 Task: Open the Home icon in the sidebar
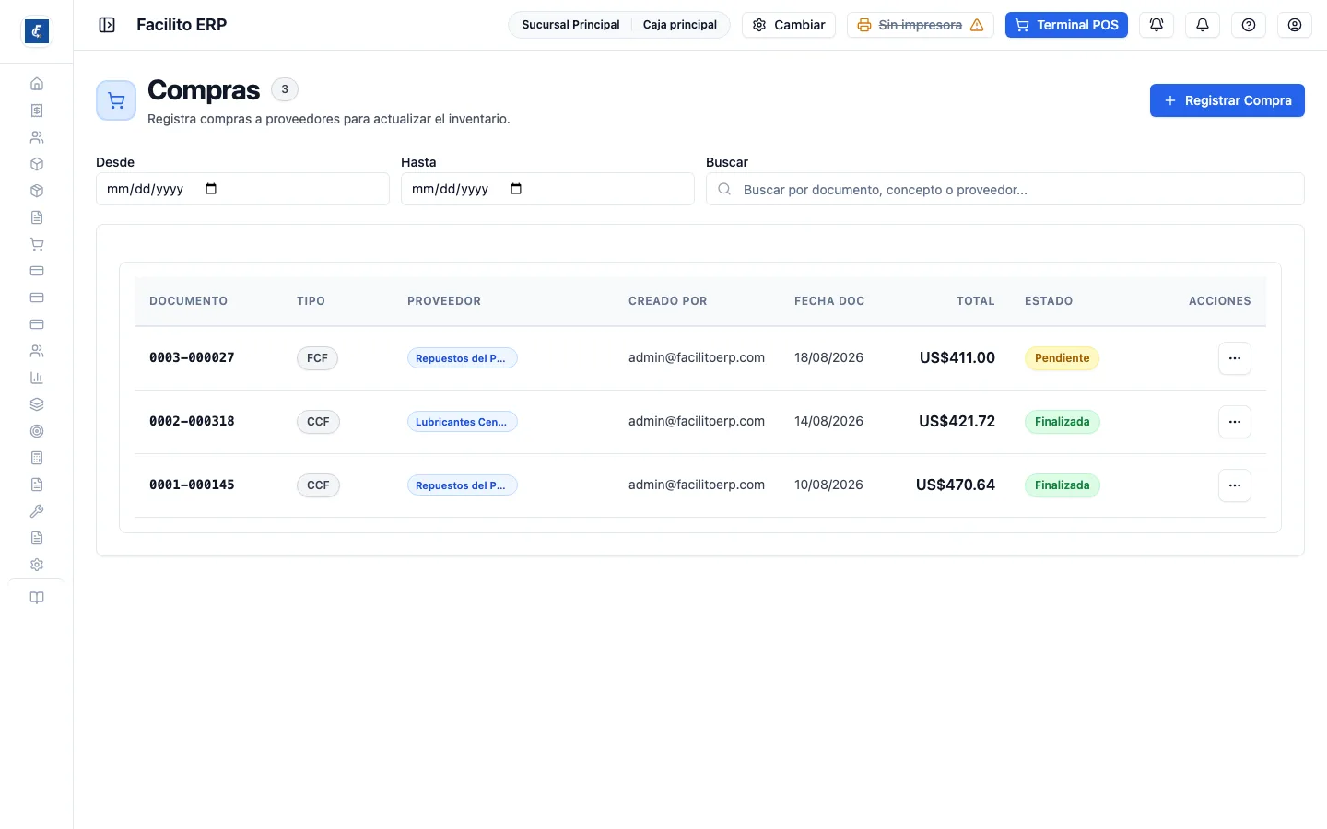click(x=37, y=84)
